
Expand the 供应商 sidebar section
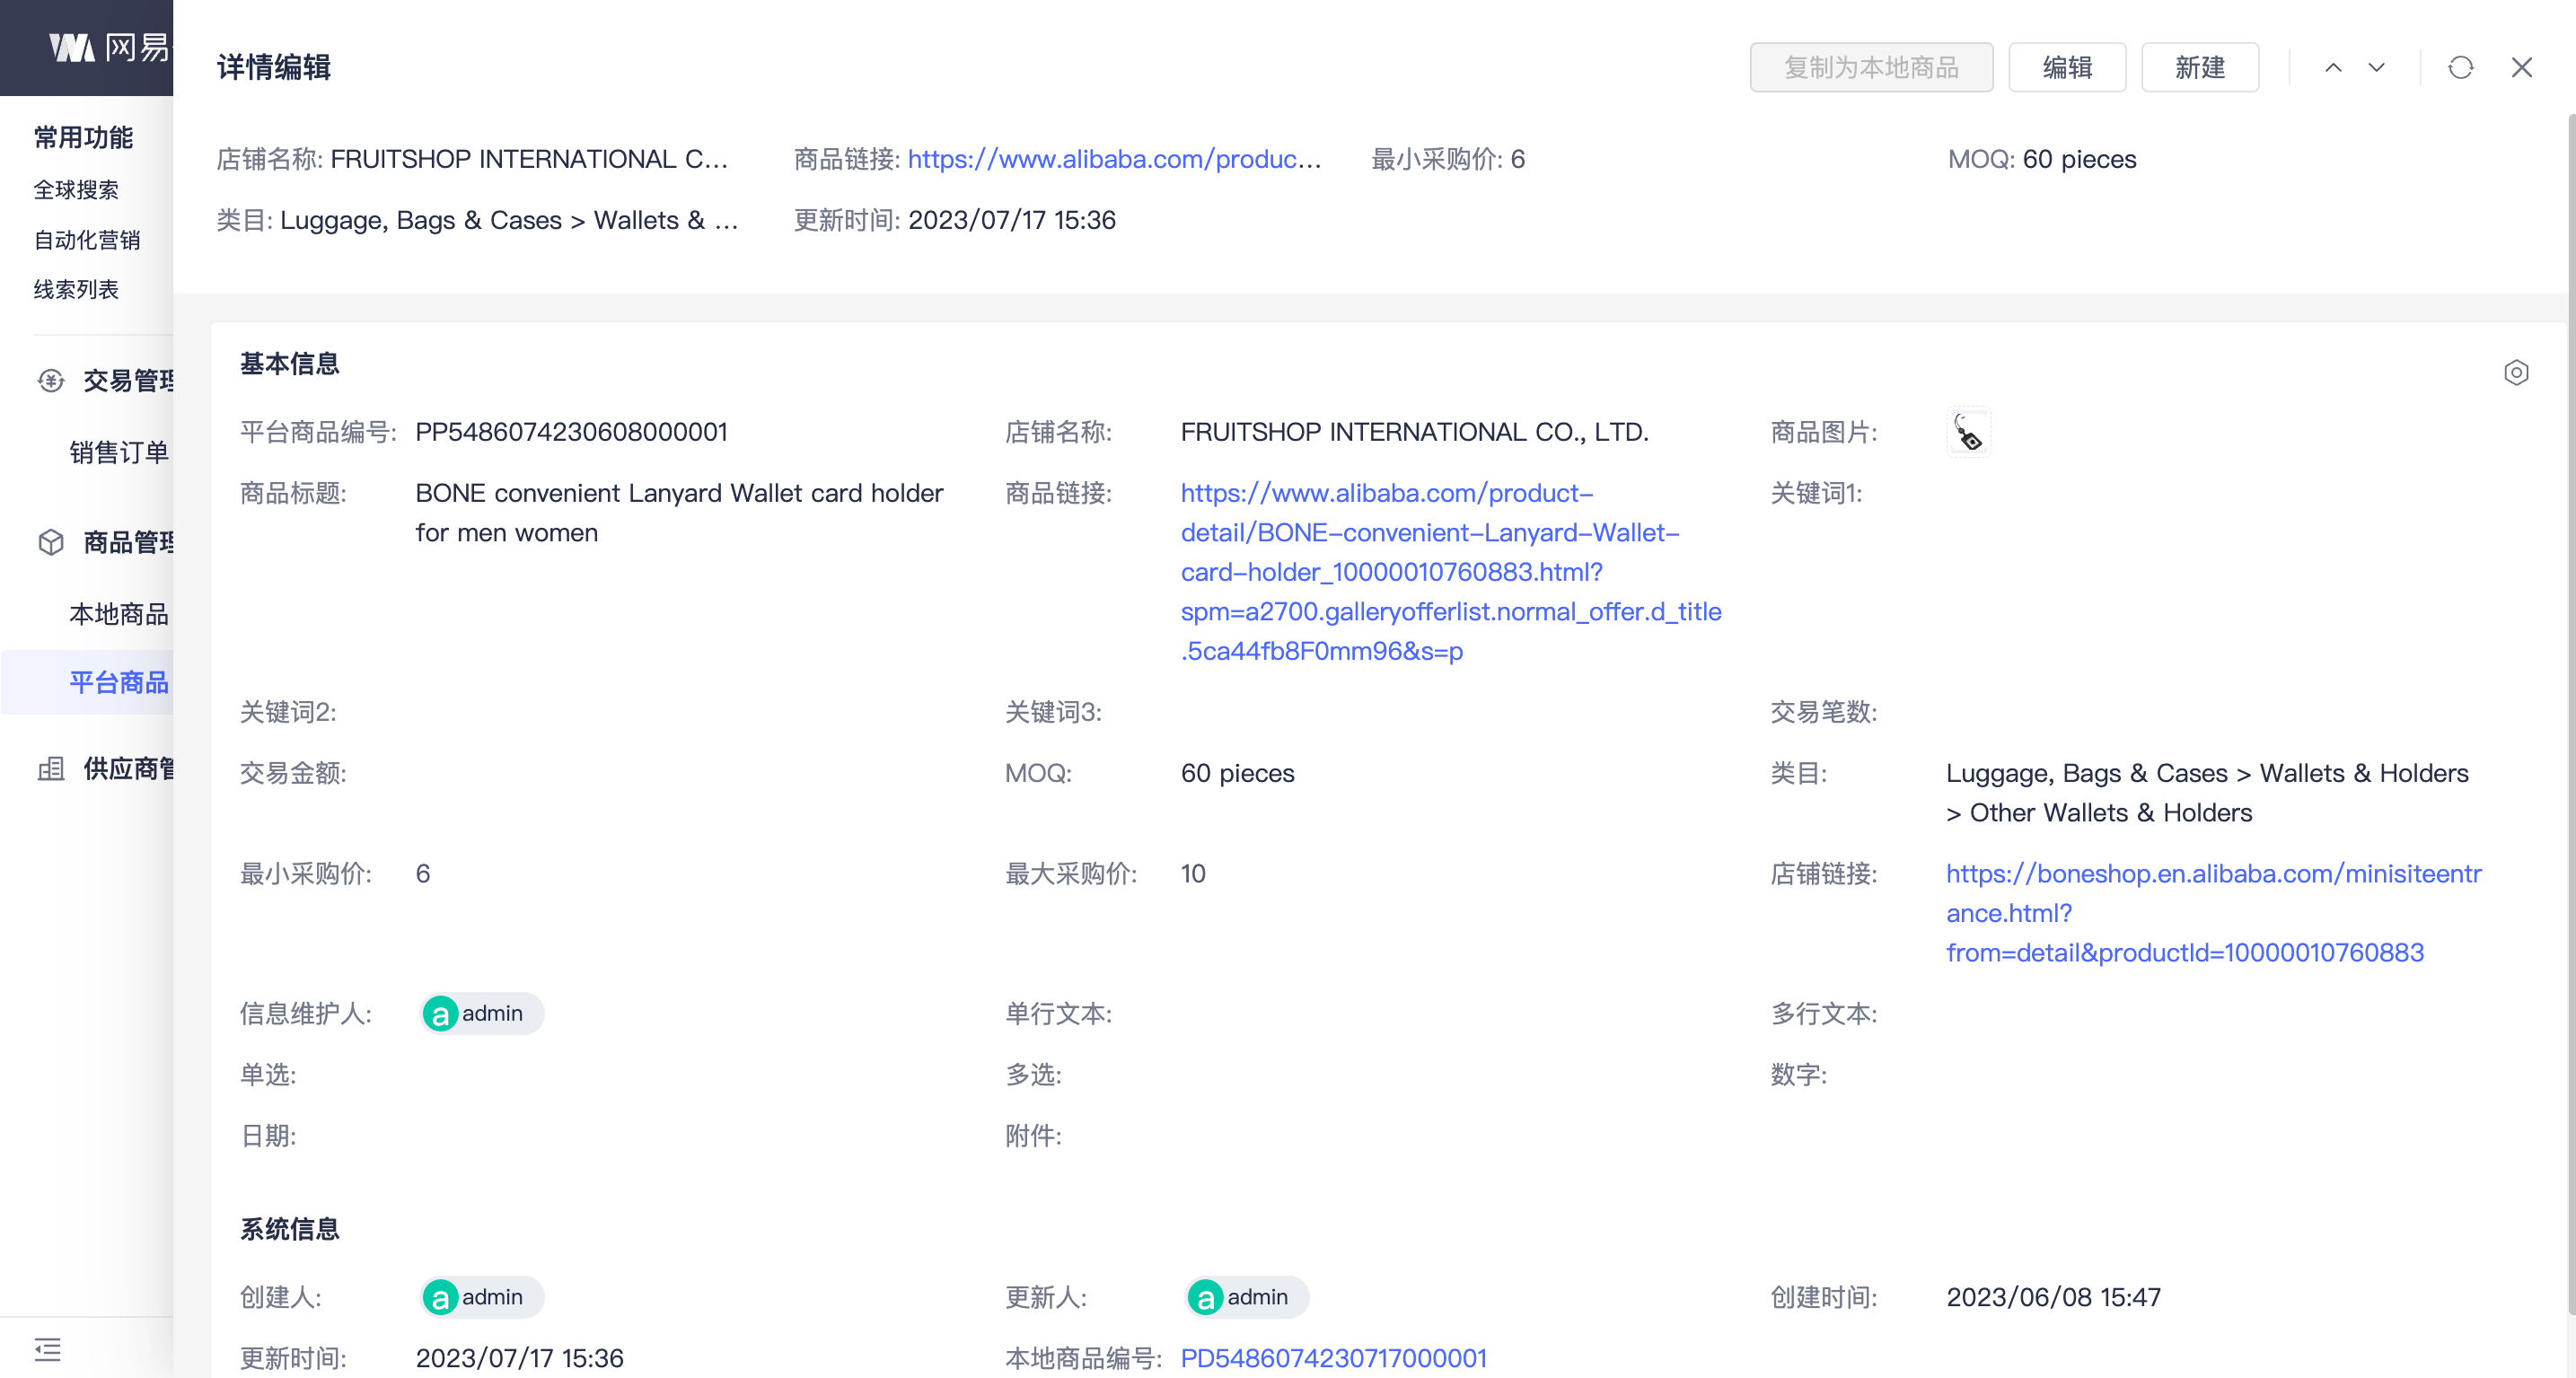(x=128, y=769)
